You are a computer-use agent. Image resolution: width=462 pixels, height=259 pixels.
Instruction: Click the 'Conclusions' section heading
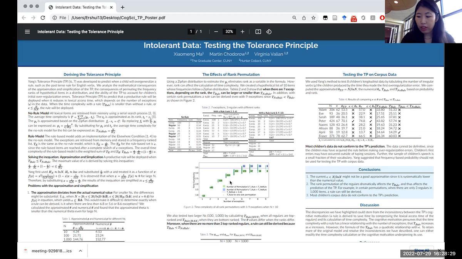coord(370,169)
